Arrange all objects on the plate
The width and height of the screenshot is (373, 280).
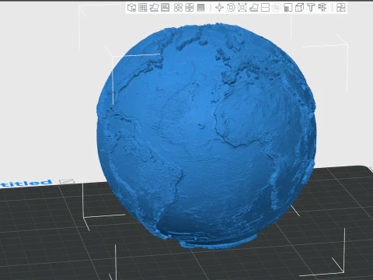(x=166, y=8)
